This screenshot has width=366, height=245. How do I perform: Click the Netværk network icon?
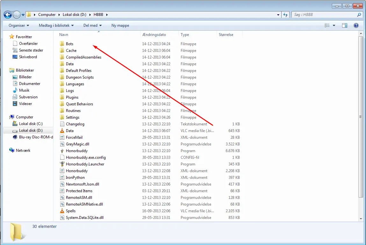coord(12,150)
